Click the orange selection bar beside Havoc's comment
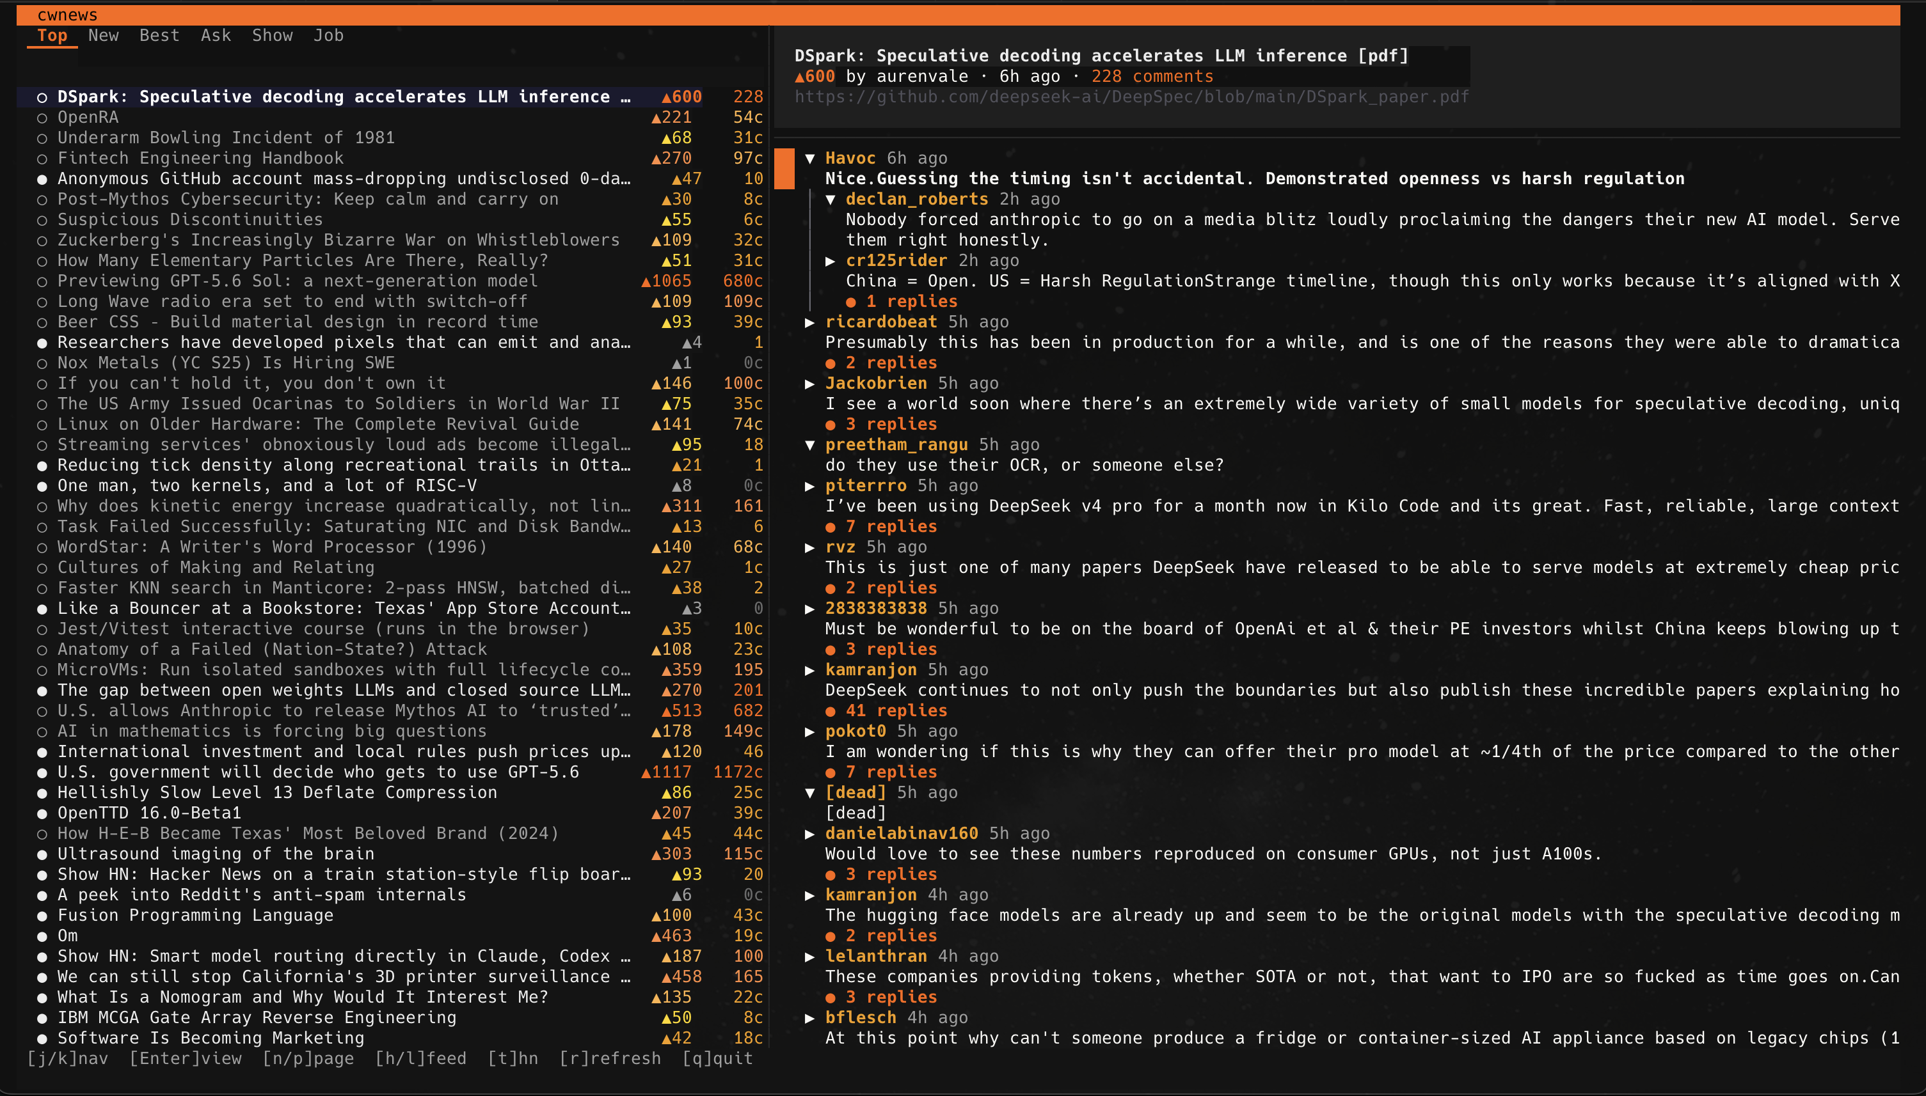This screenshot has width=1926, height=1096. coord(784,169)
